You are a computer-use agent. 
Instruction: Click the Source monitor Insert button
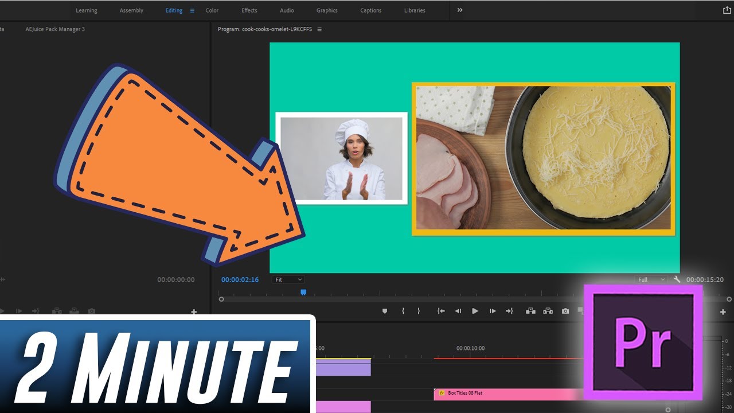57,311
